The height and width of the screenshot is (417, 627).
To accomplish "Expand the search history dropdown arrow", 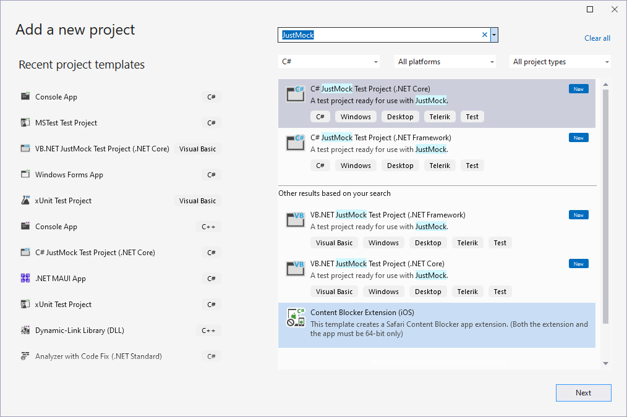I will (x=493, y=35).
